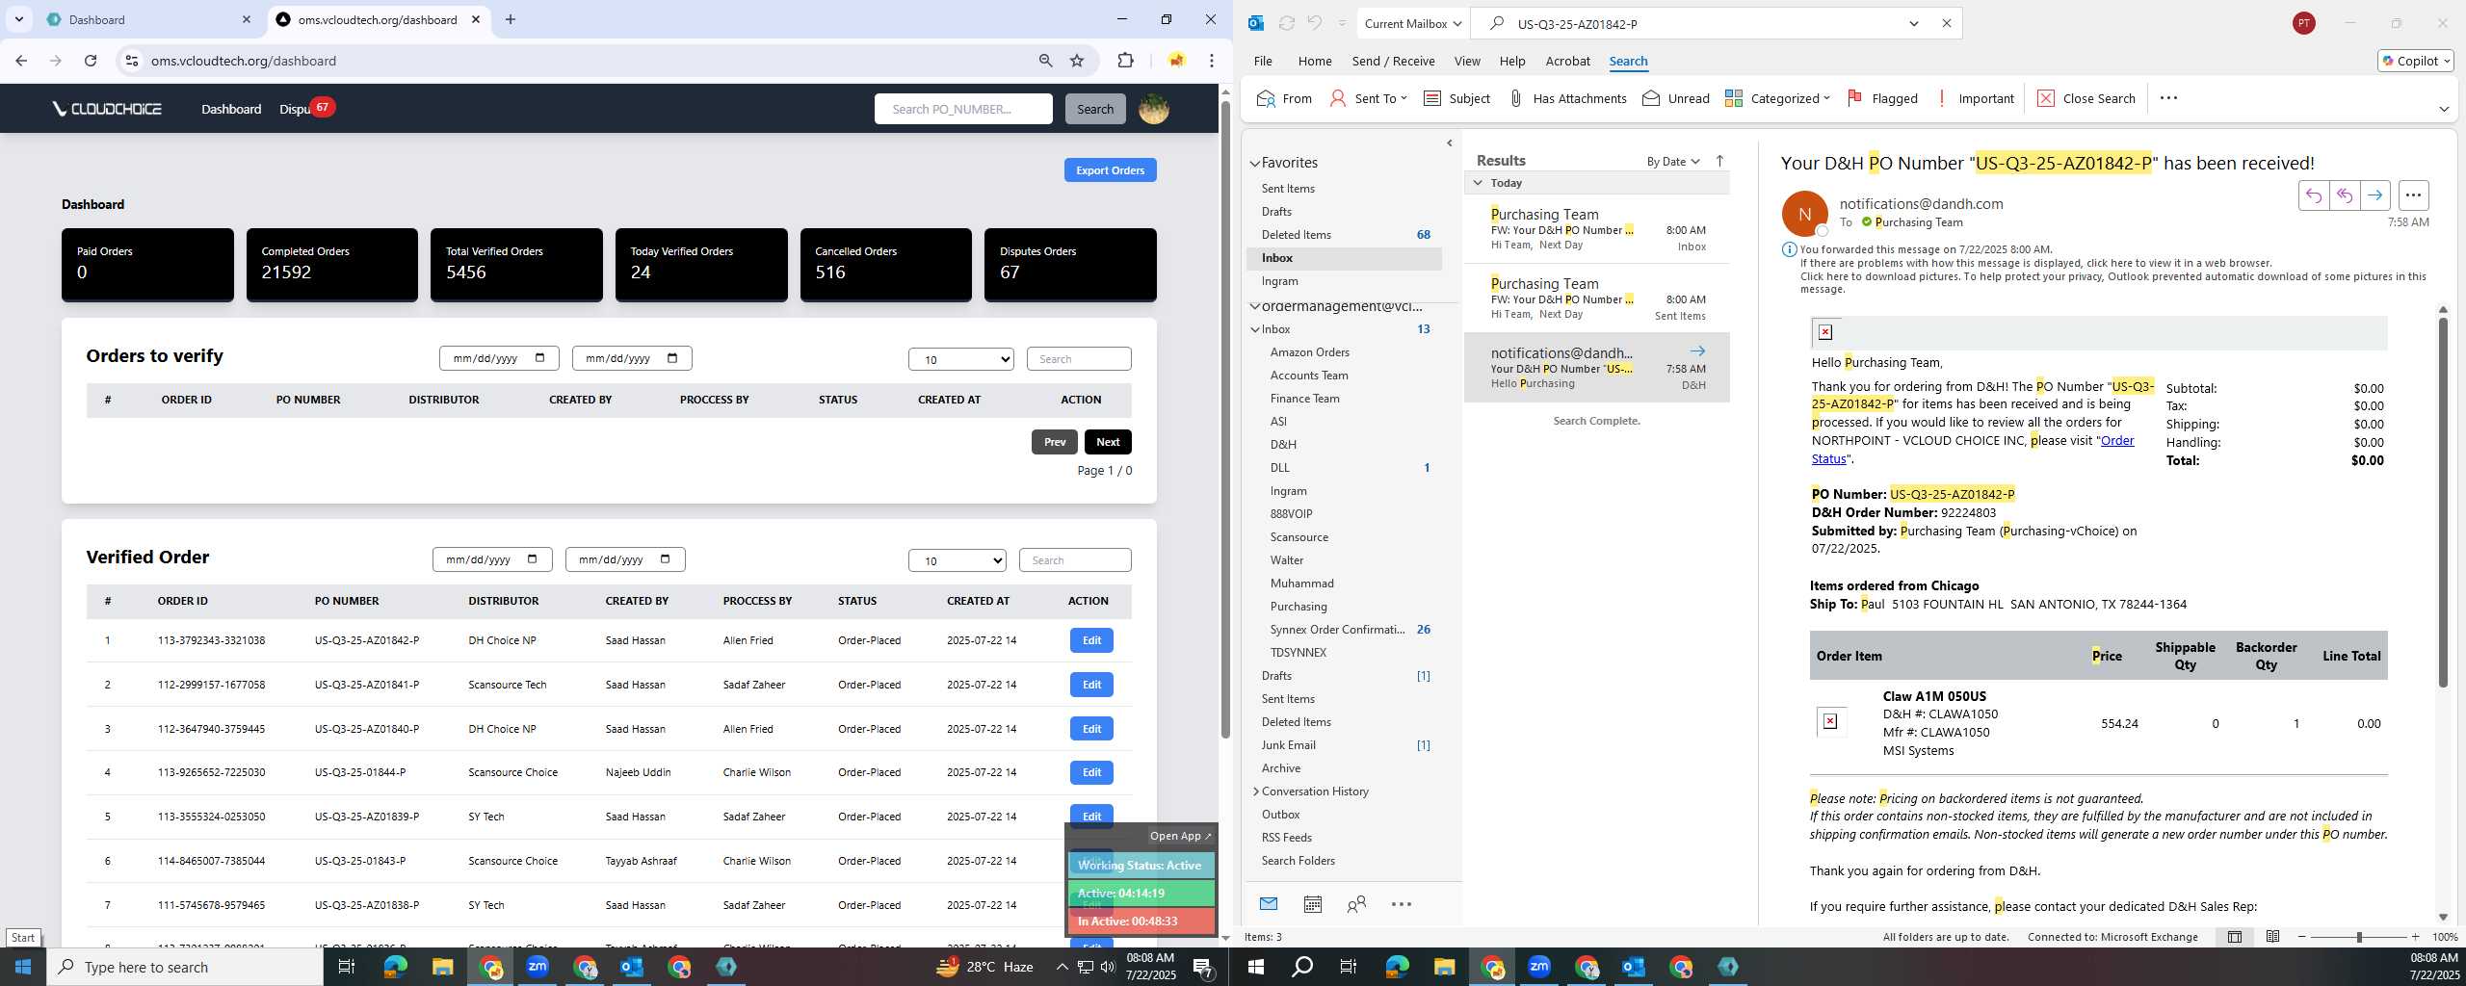Open ribbon overflow three dots
2466x986 pixels.
click(x=2168, y=98)
